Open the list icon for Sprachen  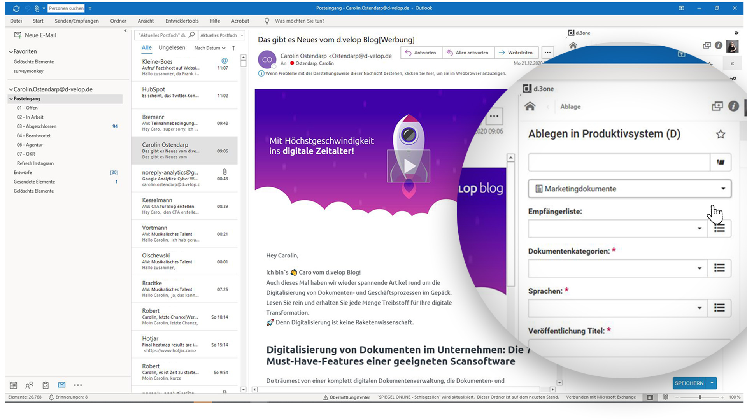pos(719,308)
